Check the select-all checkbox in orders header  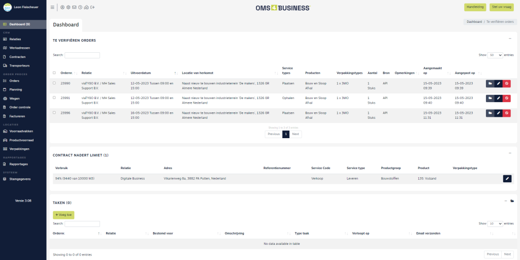[54, 73]
